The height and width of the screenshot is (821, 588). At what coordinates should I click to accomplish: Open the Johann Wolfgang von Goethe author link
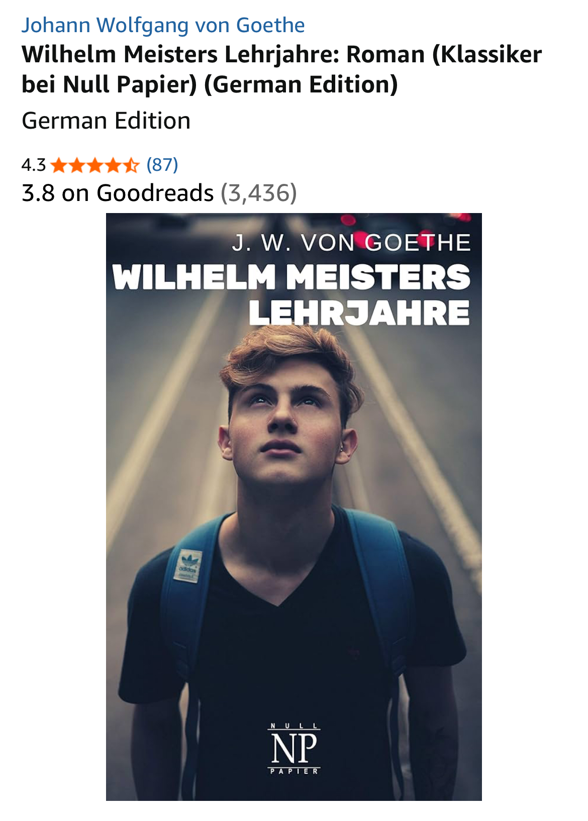163,25
